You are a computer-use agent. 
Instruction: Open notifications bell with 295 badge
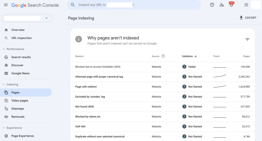pos(231,4)
